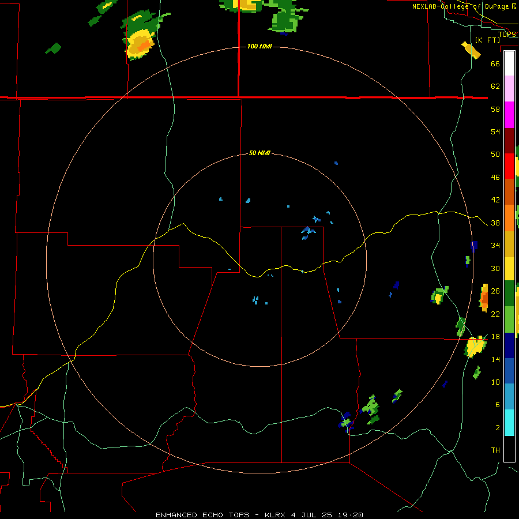The height and width of the screenshot is (519, 519).
Task: Click the legend value 10
Action: tap(495, 382)
